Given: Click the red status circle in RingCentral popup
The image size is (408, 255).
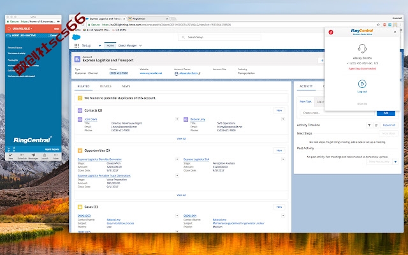Looking at the screenshot, I should click(331, 33).
